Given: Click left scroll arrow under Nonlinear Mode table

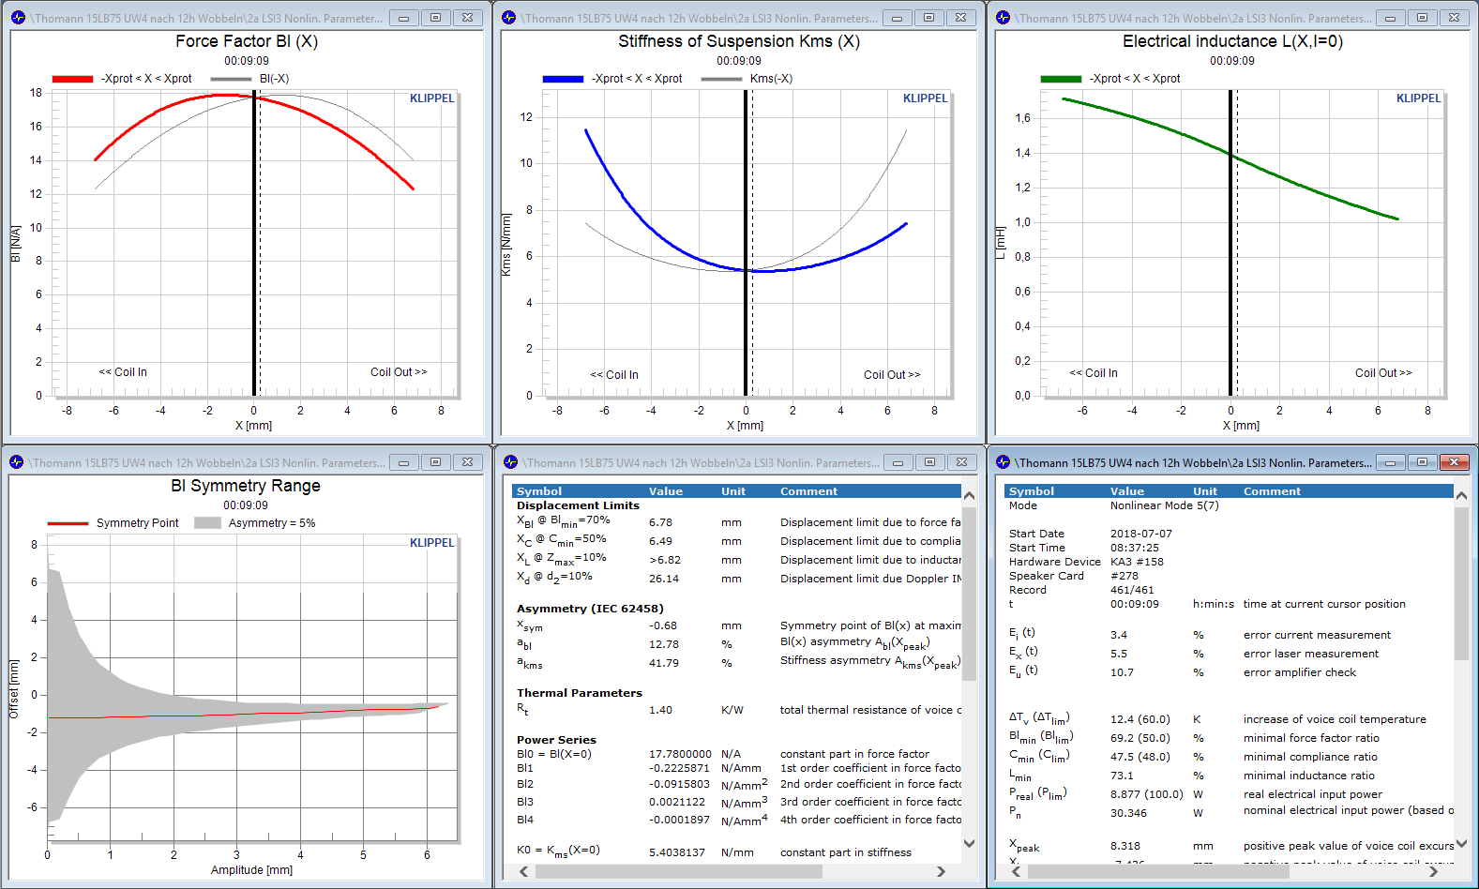Looking at the screenshot, I should point(1016,871).
